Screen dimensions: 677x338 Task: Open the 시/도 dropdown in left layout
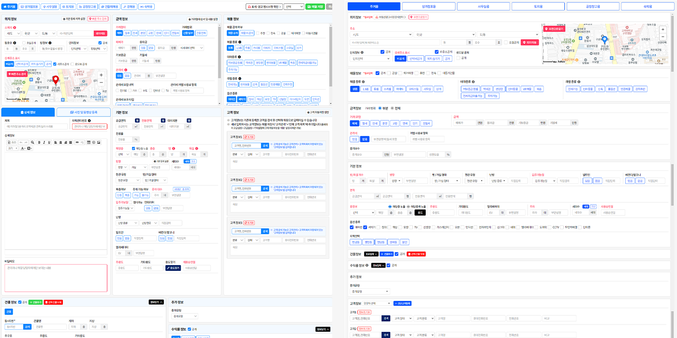(x=13, y=33)
